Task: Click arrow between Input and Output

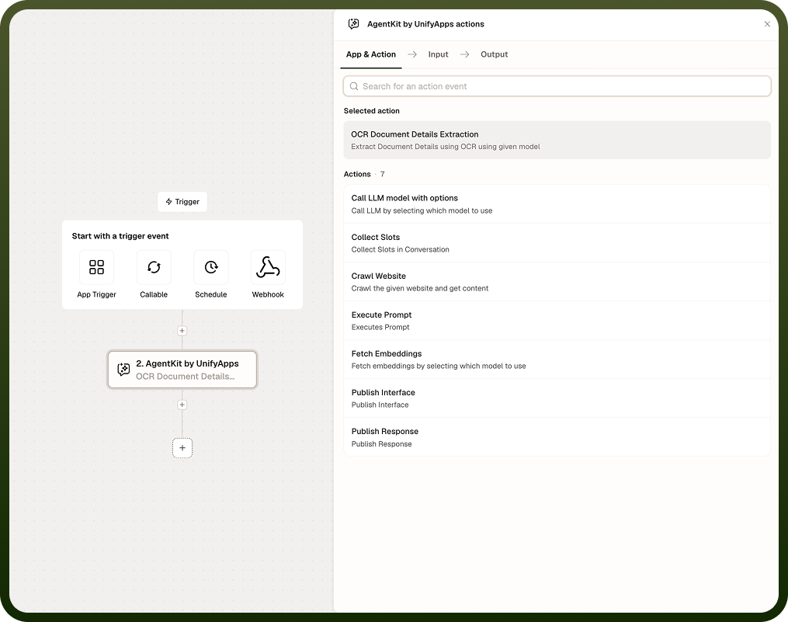Action: click(465, 54)
